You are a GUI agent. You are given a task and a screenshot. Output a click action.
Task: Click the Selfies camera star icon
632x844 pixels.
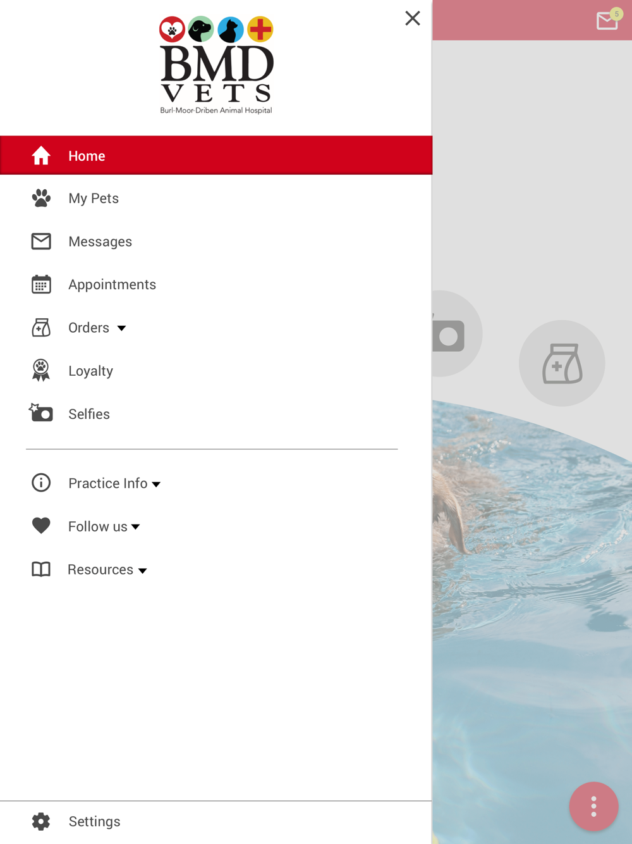coord(41,413)
